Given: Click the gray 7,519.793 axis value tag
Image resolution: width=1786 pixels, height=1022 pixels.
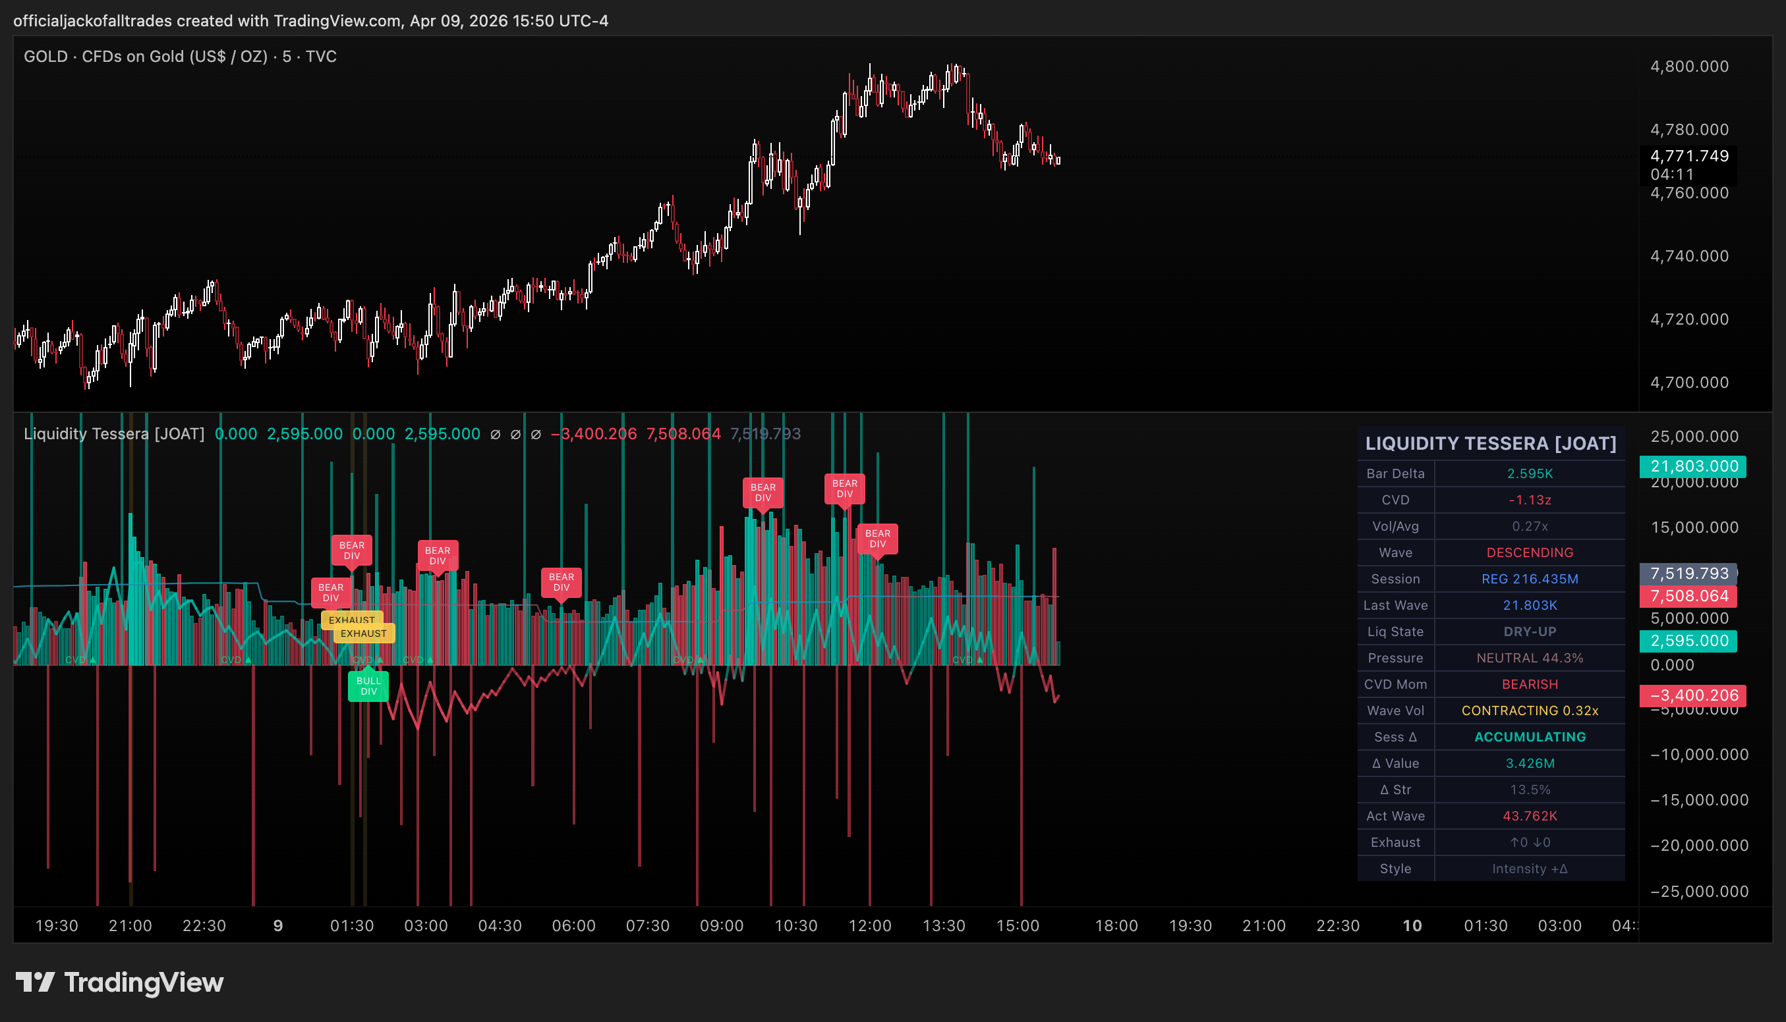Looking at the screenshot, I should pos(1688,574).
